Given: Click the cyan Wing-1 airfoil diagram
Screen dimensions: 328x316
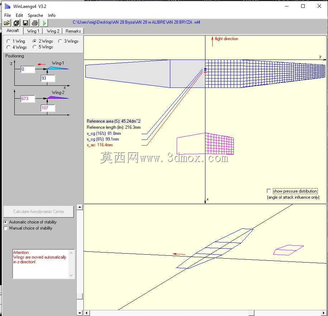Looking at the screenshot, I should tap(57, 68).
